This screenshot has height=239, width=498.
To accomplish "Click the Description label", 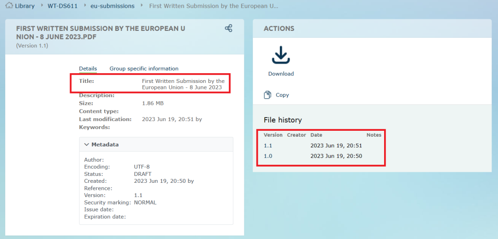I will 96,95.
